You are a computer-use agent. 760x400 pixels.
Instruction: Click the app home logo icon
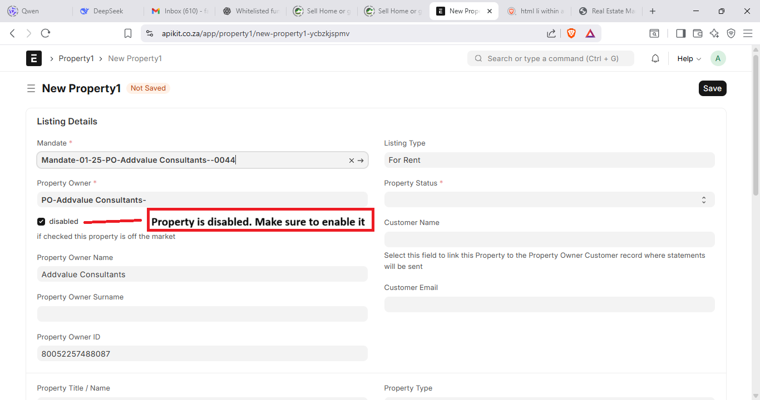(x=34, y=58)
